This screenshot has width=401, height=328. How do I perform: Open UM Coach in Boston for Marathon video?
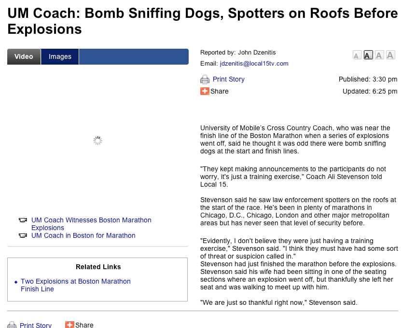click(83, 236)
